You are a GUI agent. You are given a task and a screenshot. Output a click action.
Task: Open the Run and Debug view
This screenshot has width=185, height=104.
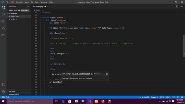point(3,28)
